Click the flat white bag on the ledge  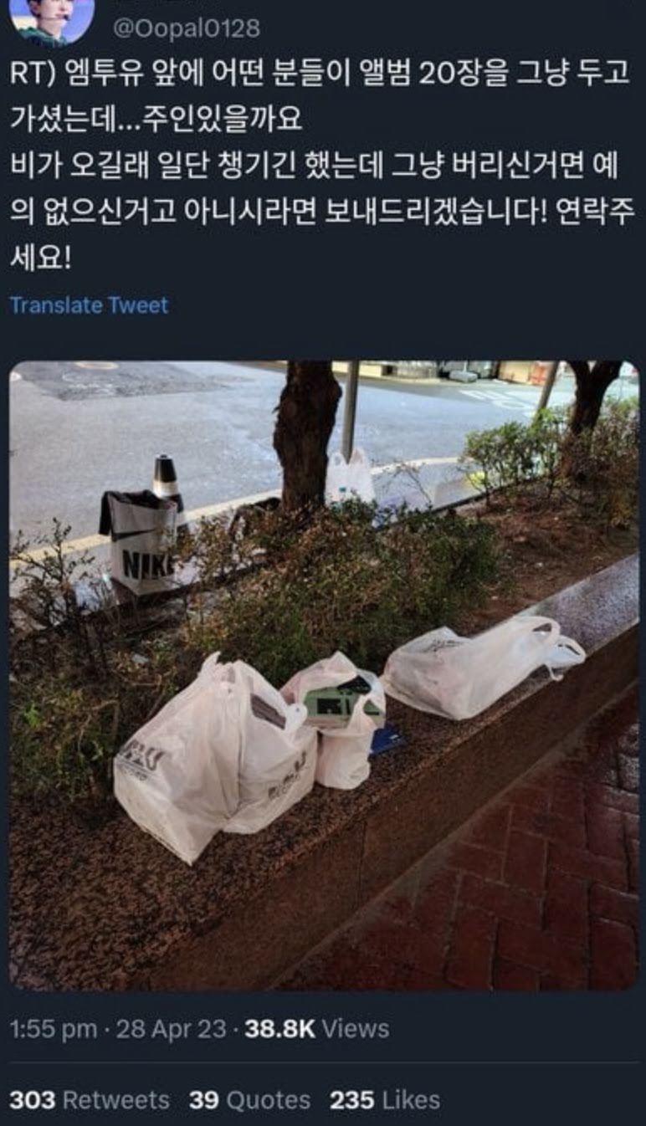(x=481, y=665)
